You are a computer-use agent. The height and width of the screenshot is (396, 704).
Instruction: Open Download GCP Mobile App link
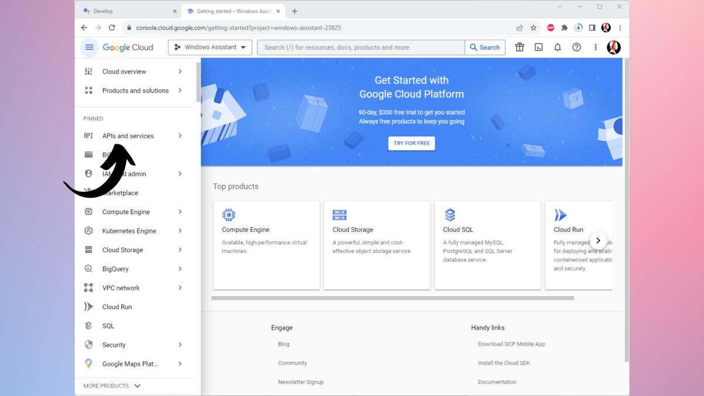click(x=512, y=344)
